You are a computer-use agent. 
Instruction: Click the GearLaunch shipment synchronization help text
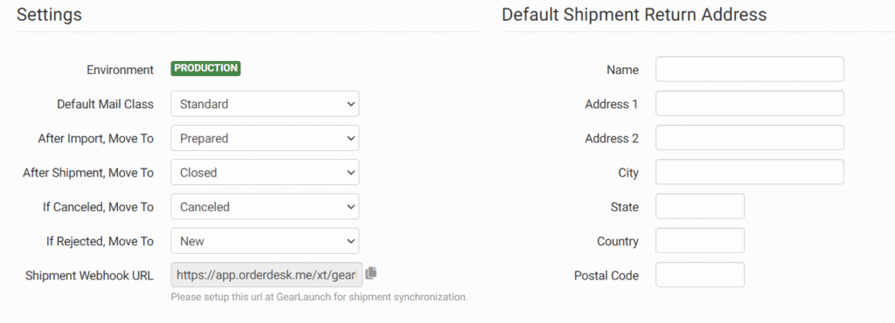click(x=319, y=298)
